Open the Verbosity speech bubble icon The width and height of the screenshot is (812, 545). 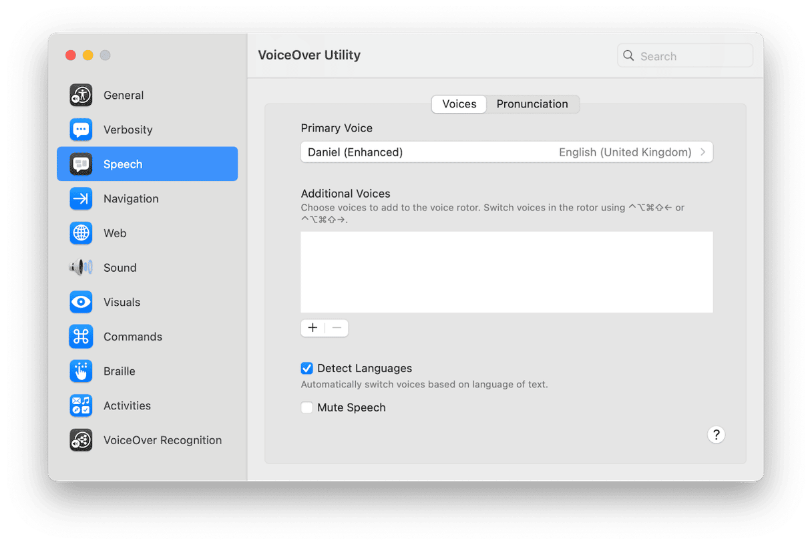[x=81, y=130]
